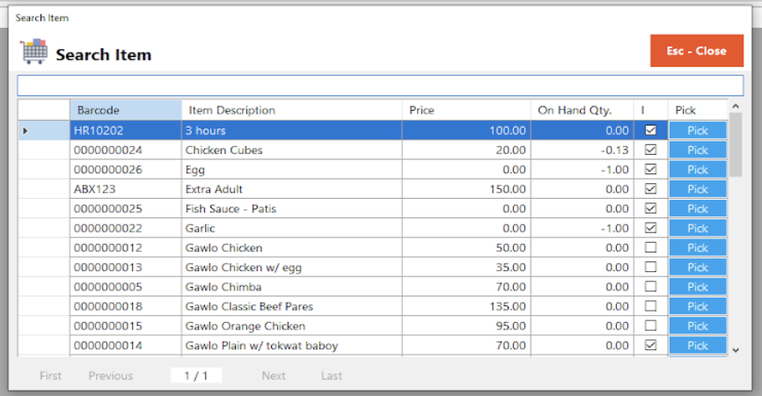
Task: Toggle the checkbox for Chicken Cubes
Action: click(650, 150)
